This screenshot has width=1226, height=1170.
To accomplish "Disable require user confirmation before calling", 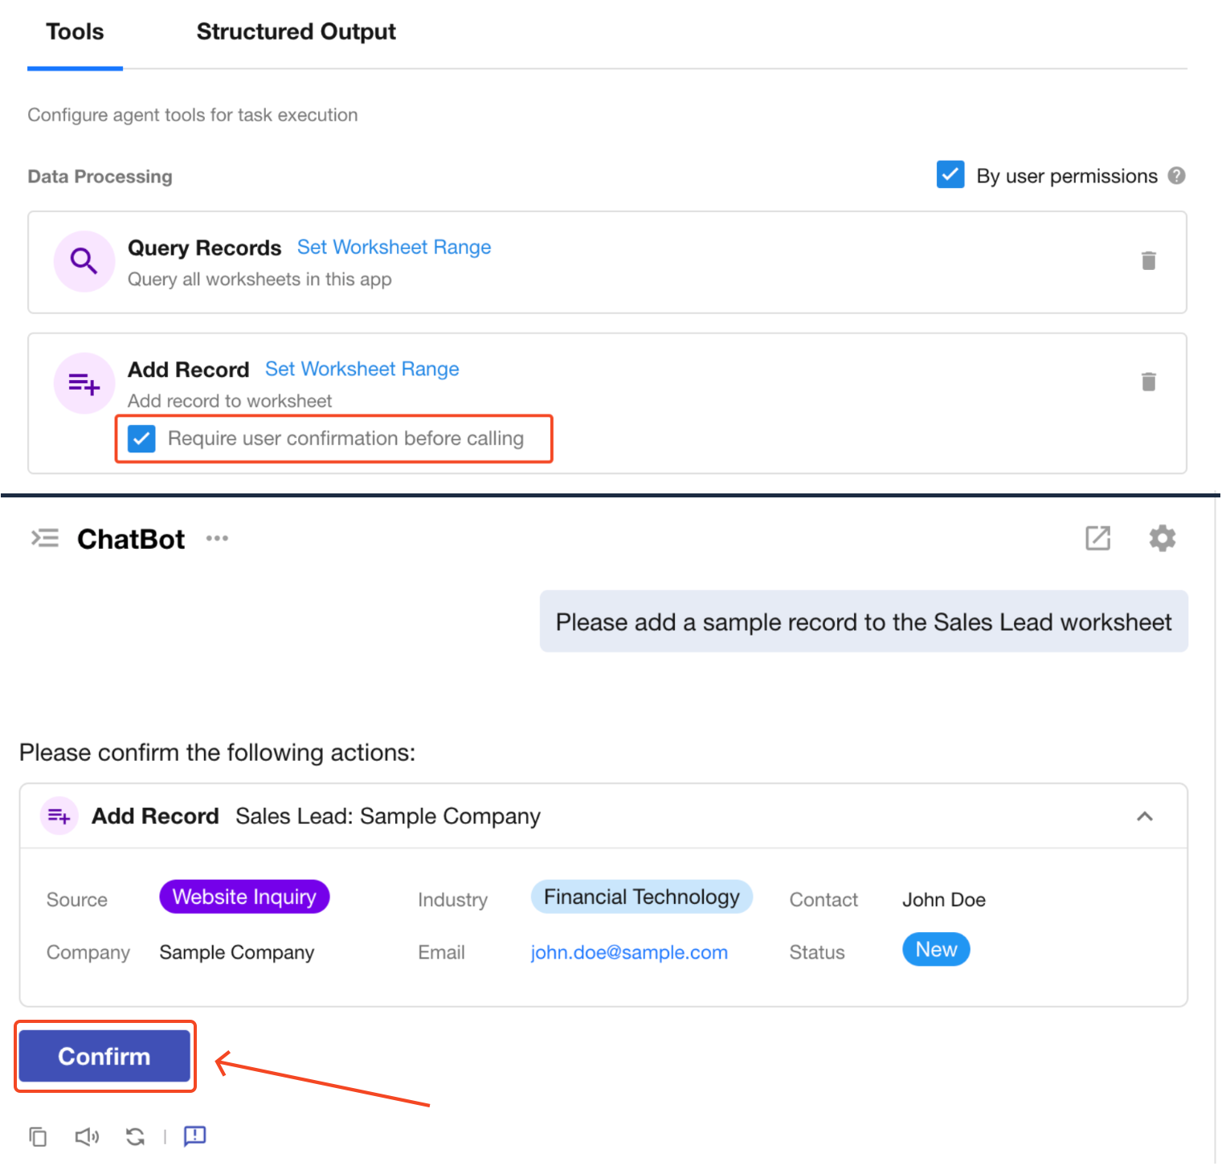I will (142, 439).
